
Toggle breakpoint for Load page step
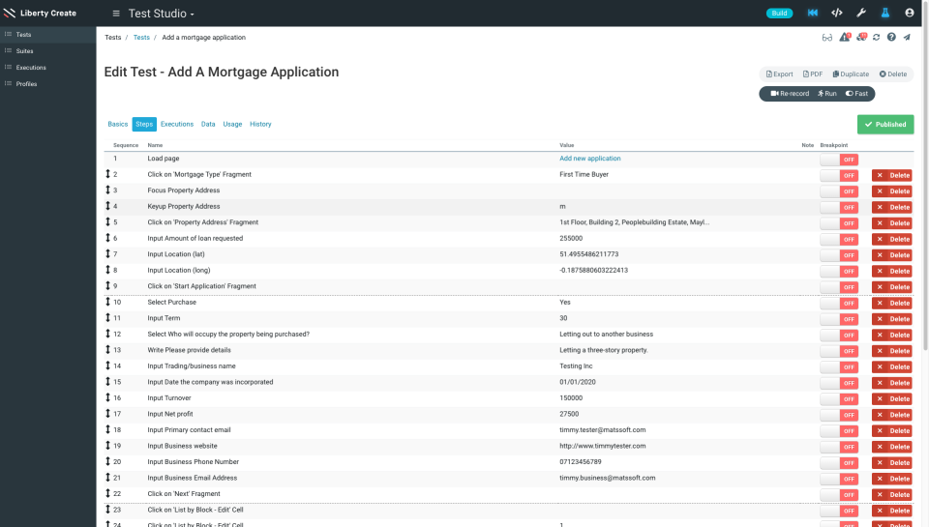[x=838, y=159]
